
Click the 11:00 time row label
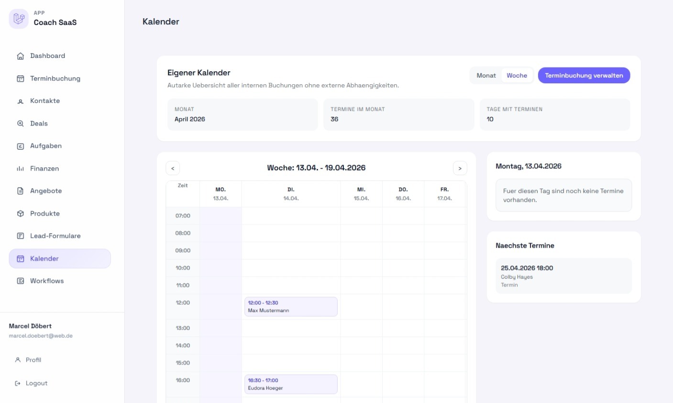(x=183, y=285)
